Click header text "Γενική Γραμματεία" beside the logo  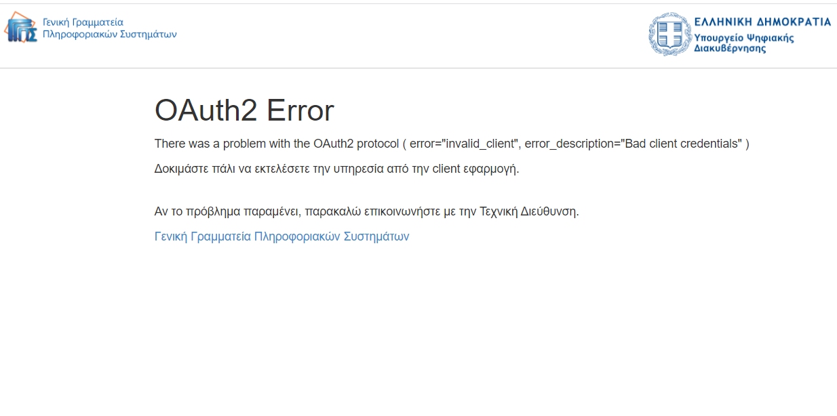point(83,22)
